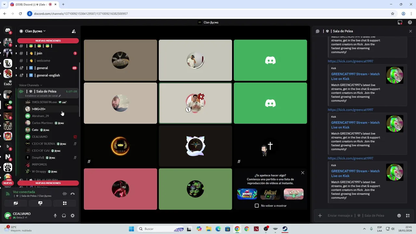This screenshot has width=416, height=234.
Task: Select user CEO OF BURMA in list
Action: (x=44, y=144)
